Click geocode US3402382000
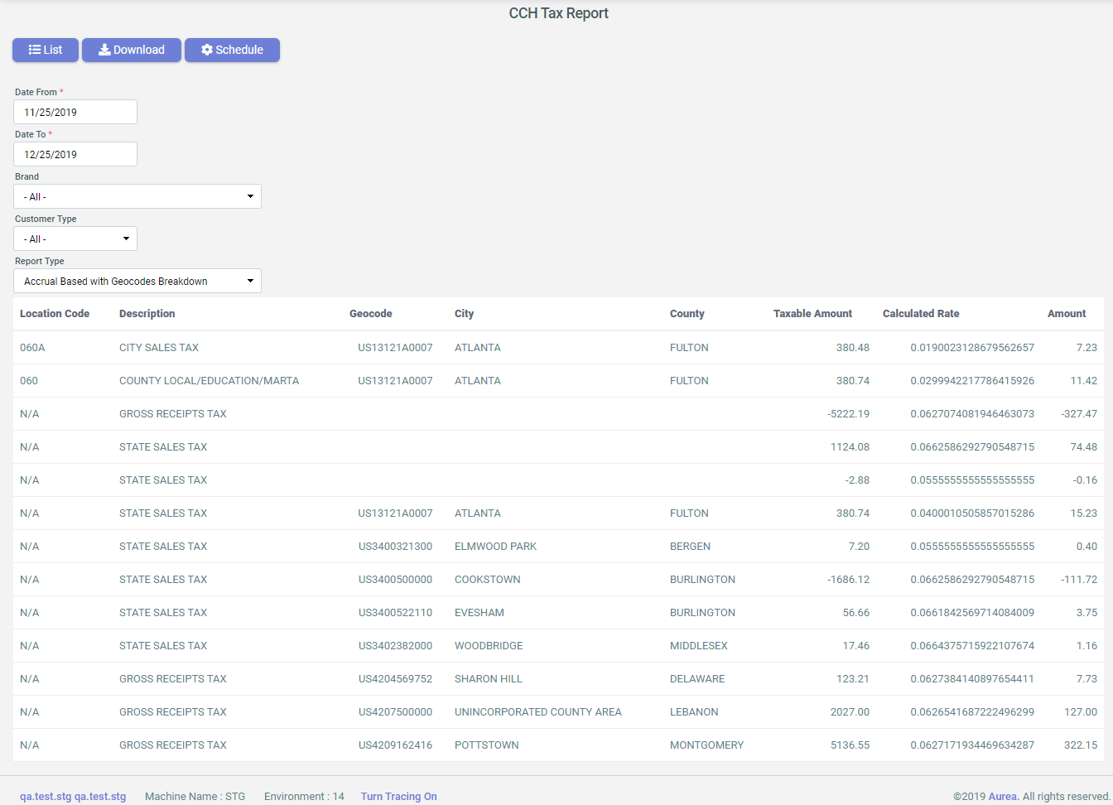The width and height of the screenshot is (1113, 805). pos(395,646)
